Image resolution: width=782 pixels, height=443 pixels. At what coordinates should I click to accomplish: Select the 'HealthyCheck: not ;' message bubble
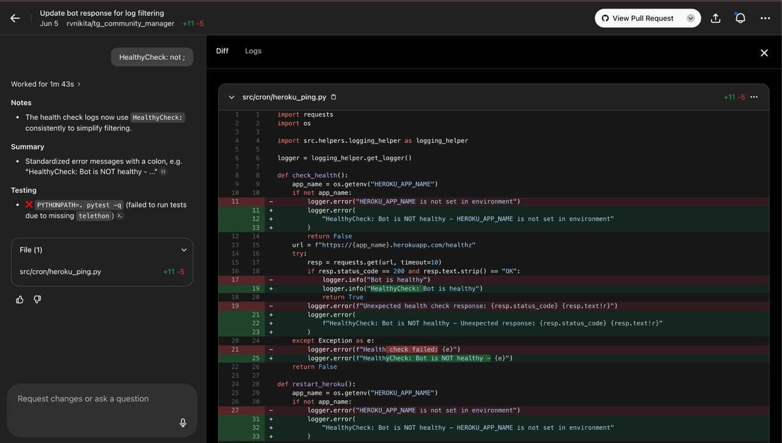tap(152, 57)
